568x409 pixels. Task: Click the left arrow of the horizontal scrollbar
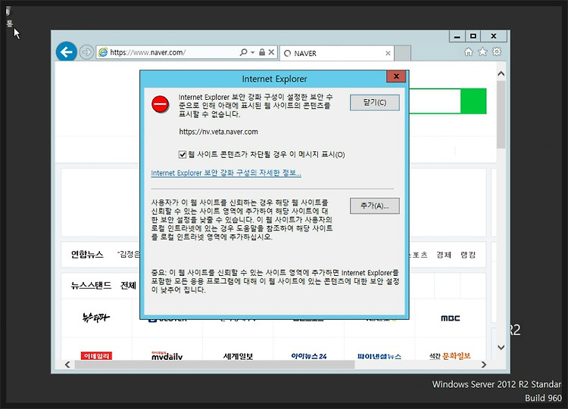point(67,364)
